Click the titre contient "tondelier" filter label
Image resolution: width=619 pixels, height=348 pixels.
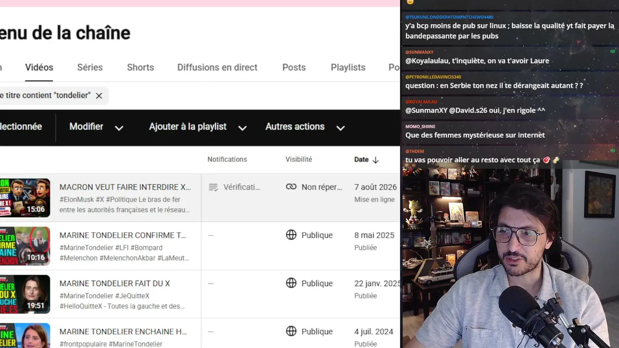click(45, 96)
